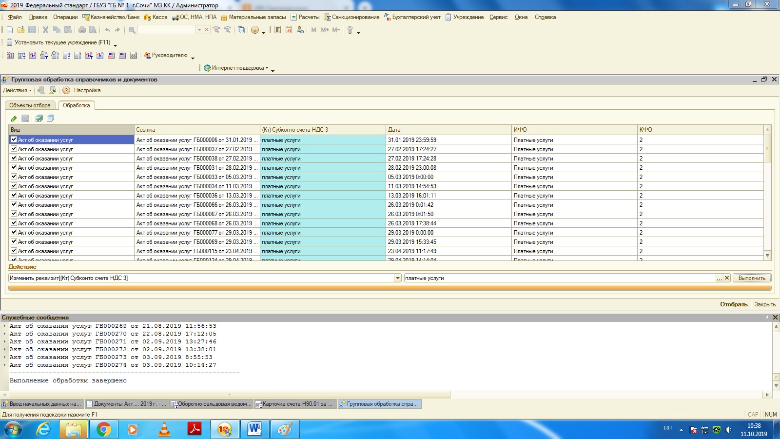
Task: Open the Файл menu
Action: [x=15, y=17]
